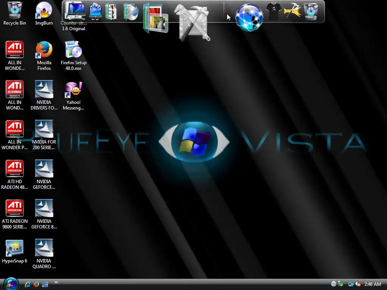The height and width of the screenshot is (290, 387).
Task: Open the music disc folder dock icon
Action: (x=131, y=12)
